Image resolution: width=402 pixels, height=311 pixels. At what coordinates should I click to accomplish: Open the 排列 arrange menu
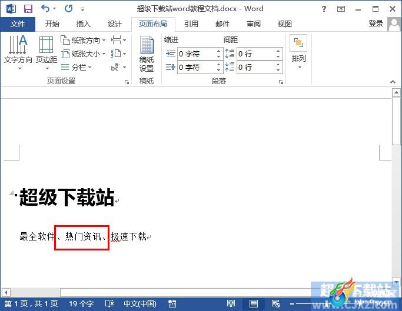[298, 52]
